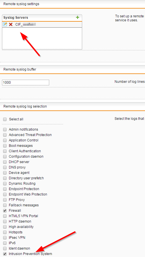Check the Hotspots log option
This screenshot has width=145, height=257.
[x=5, y=232]
